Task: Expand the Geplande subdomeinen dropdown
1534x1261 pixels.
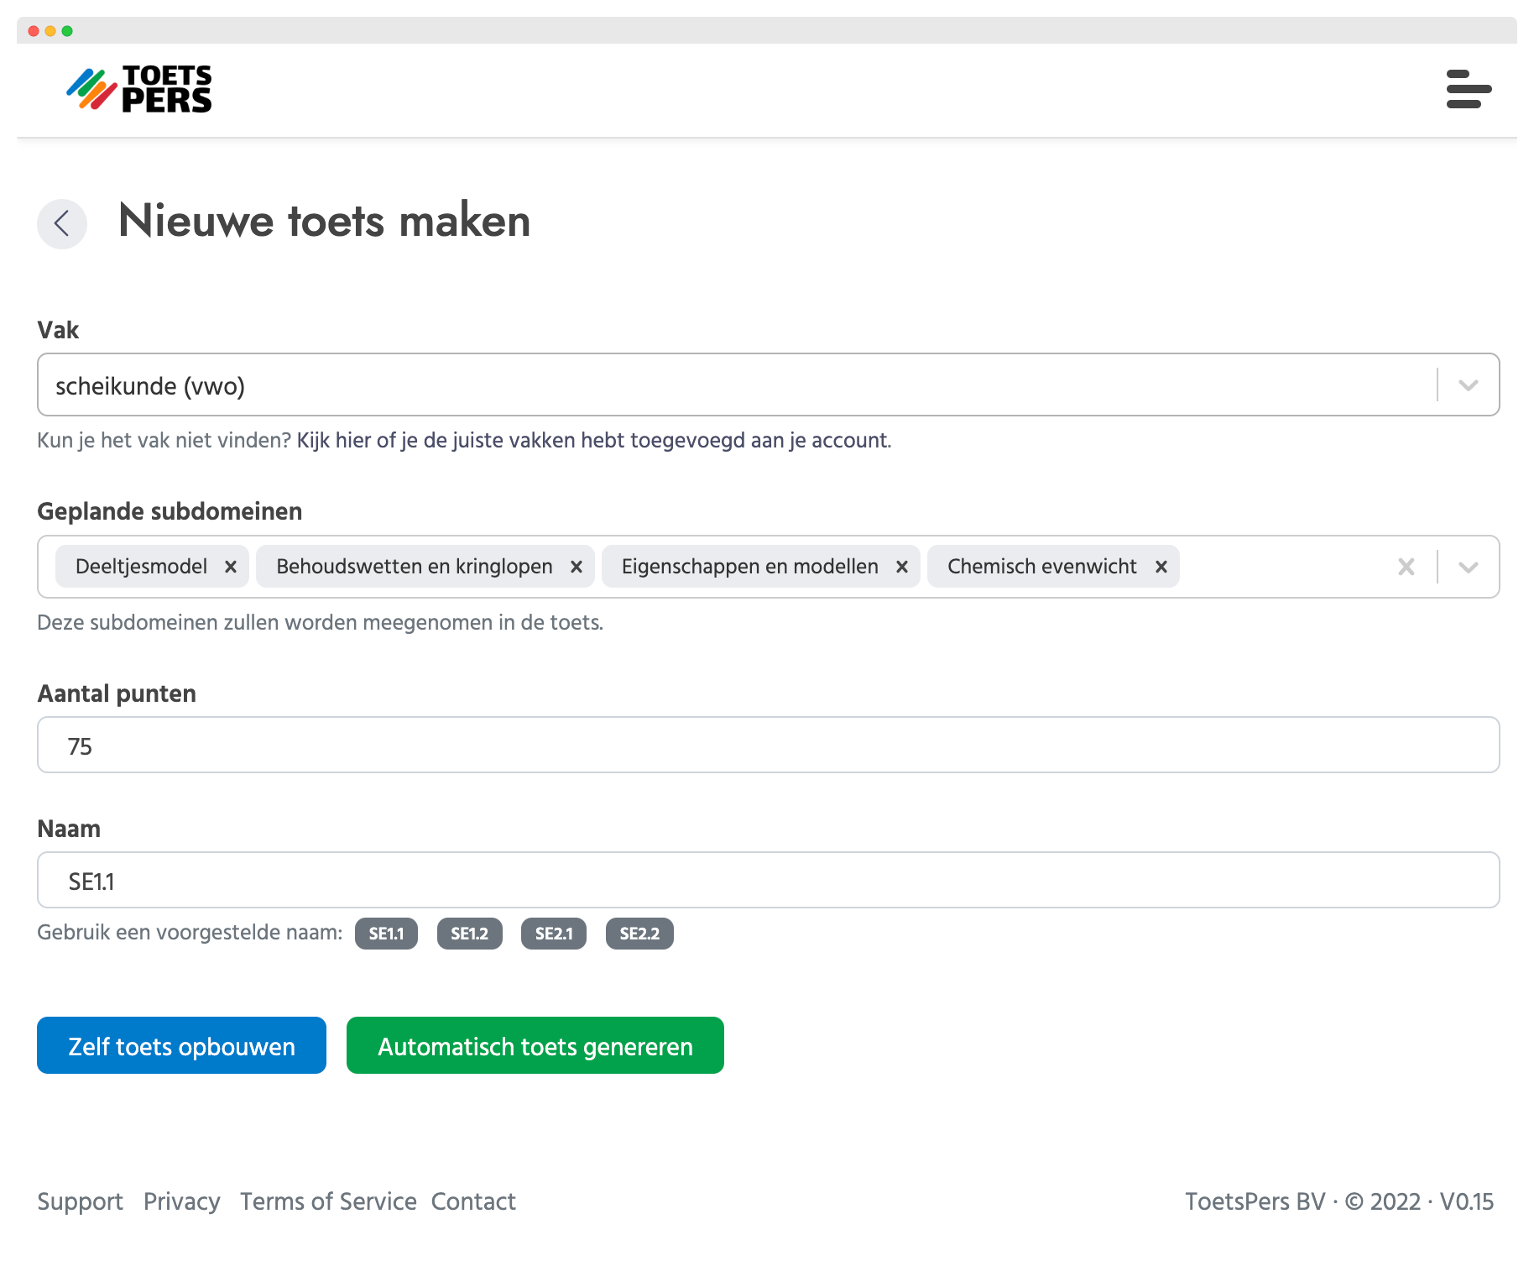Action: pyautogui.click(x=1469, y=567)
